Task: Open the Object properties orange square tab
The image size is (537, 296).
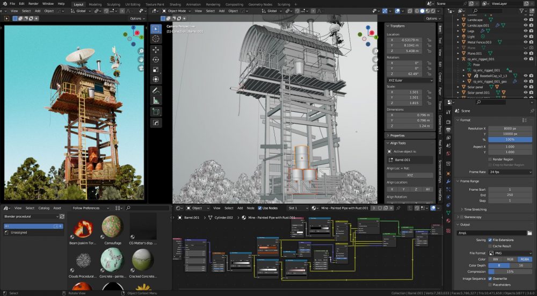Action: click(x=448, y=174)
